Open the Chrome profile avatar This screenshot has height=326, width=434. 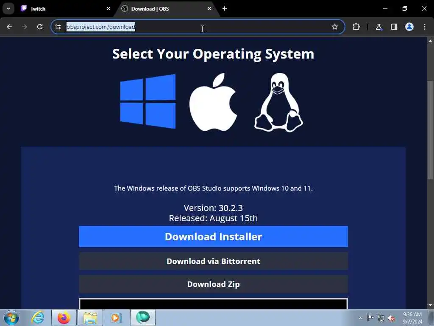pos(409,27)
